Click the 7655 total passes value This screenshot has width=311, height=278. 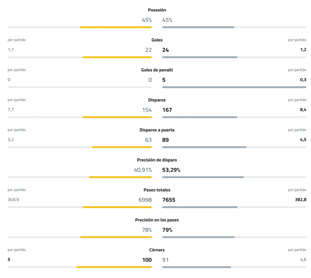pyautogui.click(x=169, y=200)
